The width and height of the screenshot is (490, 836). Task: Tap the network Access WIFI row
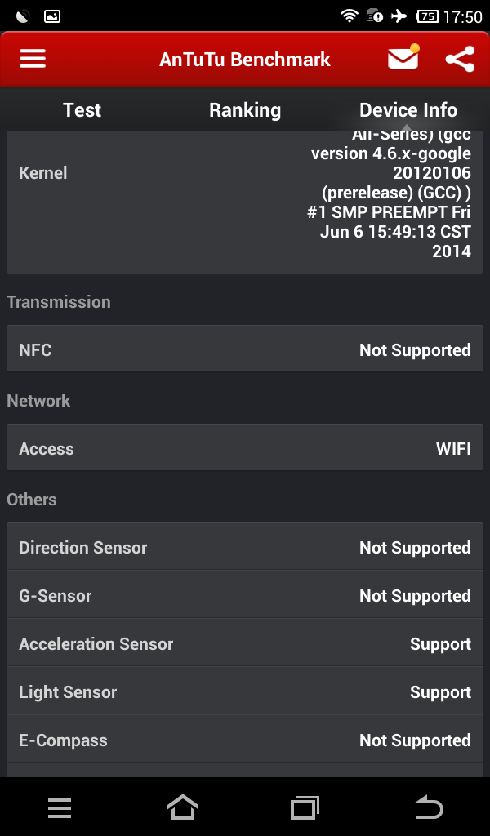[245, 448]
